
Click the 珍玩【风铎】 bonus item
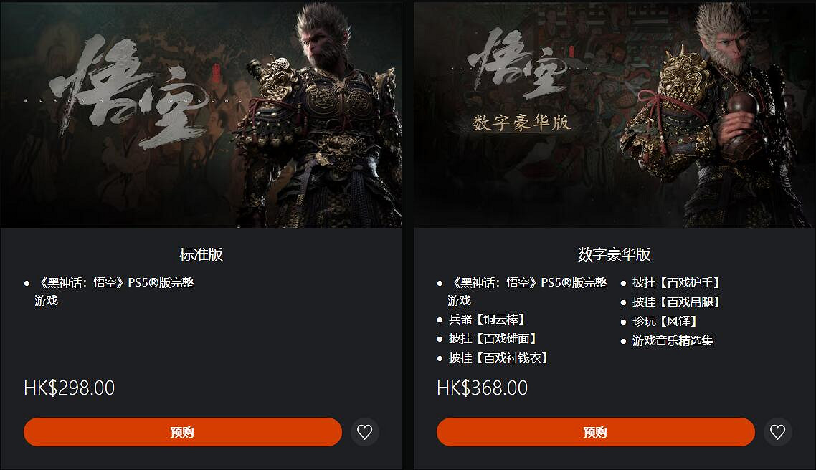point(665,321)
